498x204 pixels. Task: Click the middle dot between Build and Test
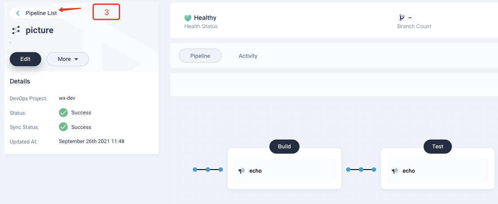(361, 170)
